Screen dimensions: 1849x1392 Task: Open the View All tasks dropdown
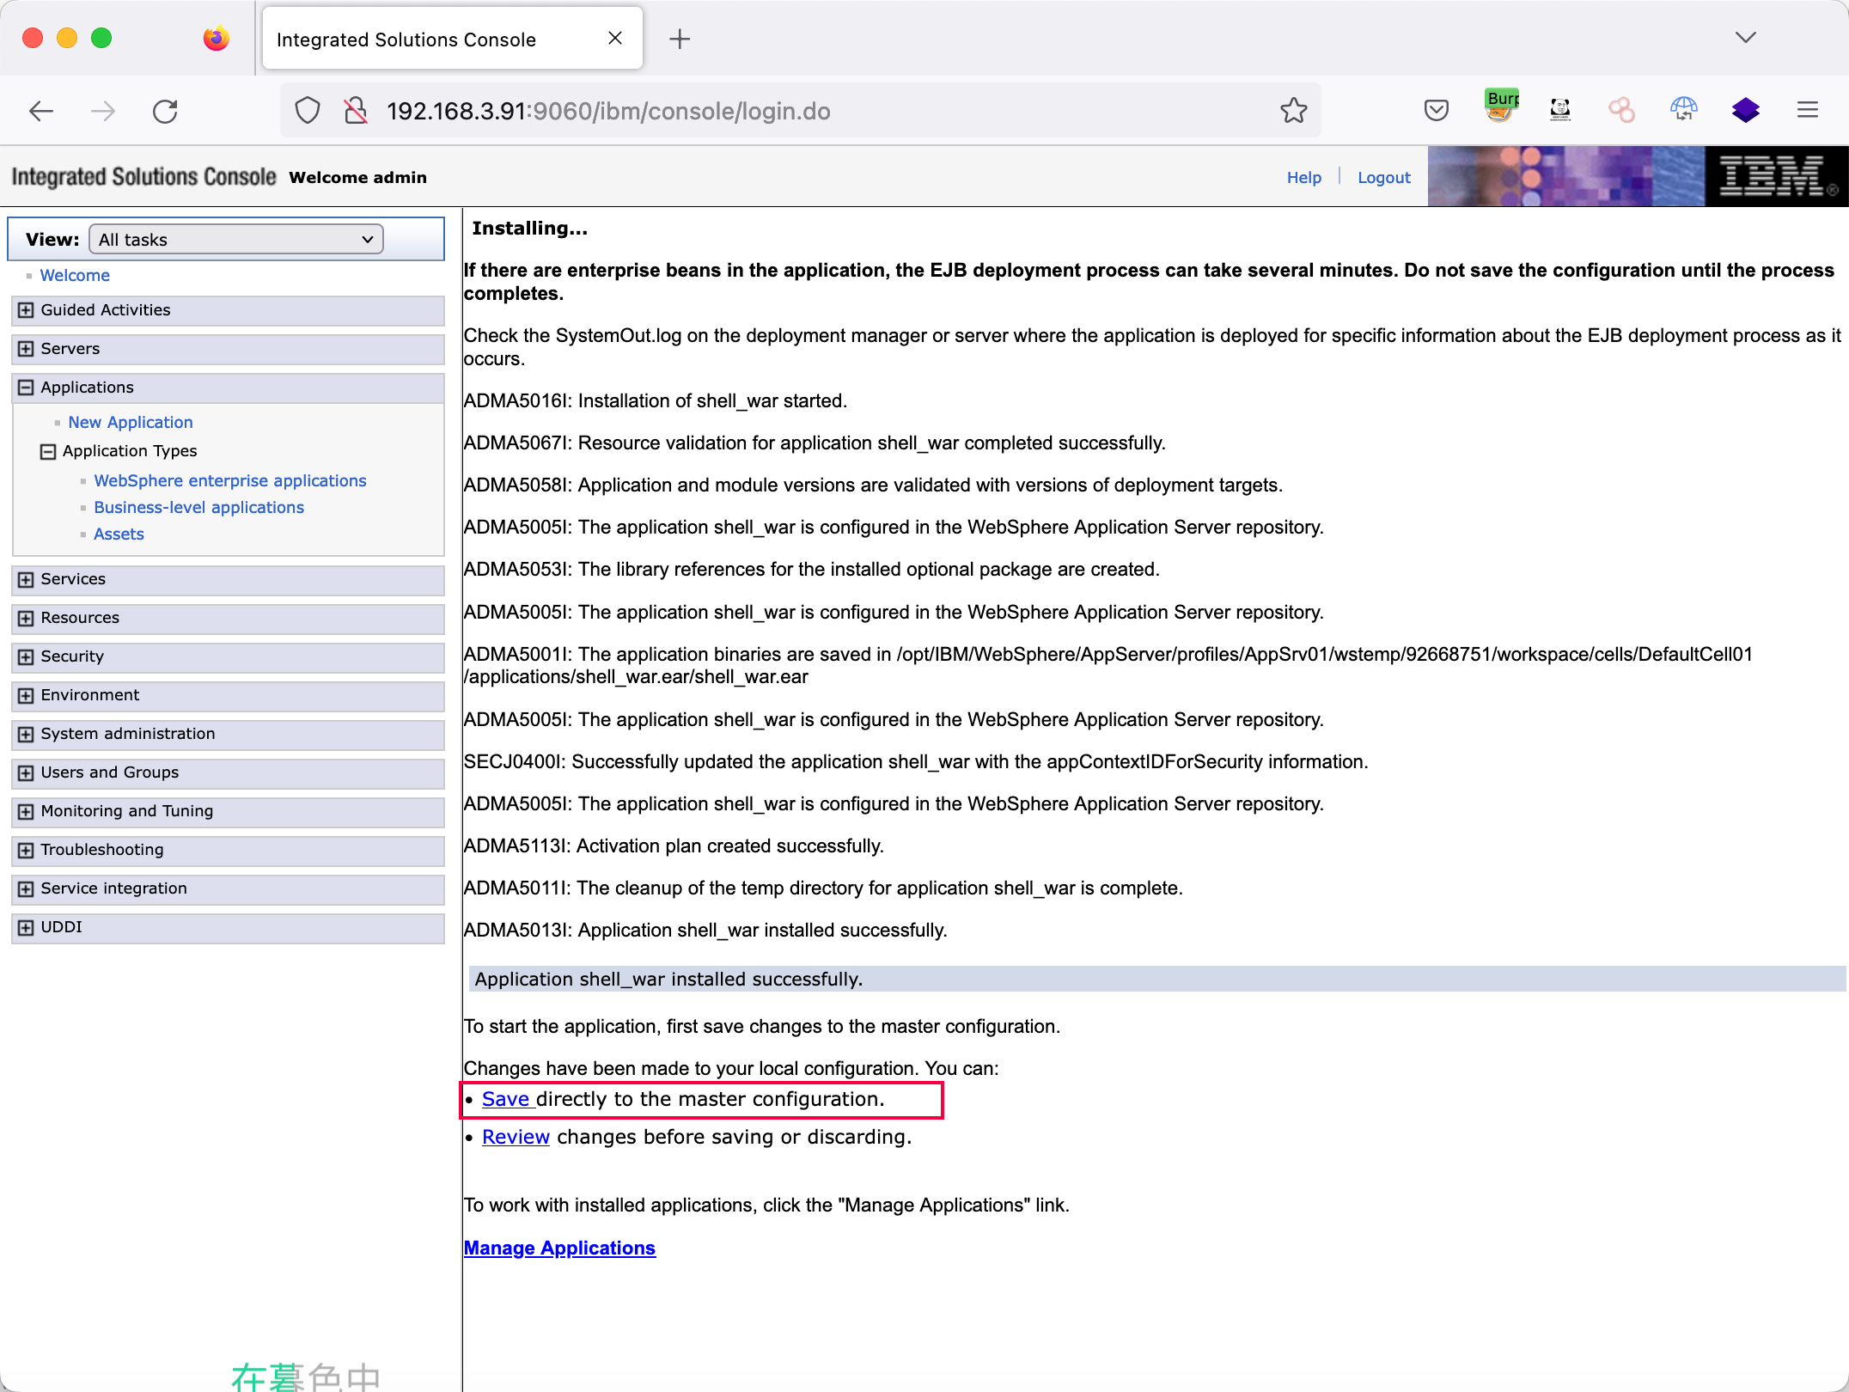[x=236, y=240]
